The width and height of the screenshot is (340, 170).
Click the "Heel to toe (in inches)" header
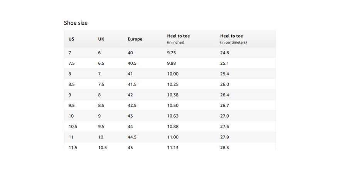178,39
